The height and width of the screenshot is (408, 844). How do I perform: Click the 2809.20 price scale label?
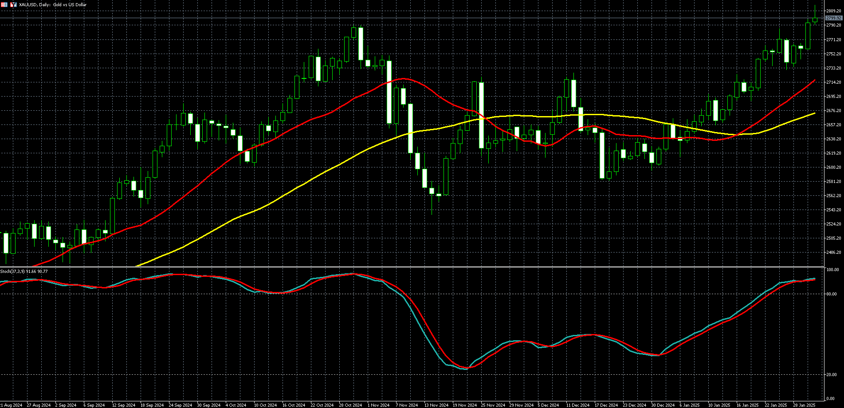click(833, 11)
